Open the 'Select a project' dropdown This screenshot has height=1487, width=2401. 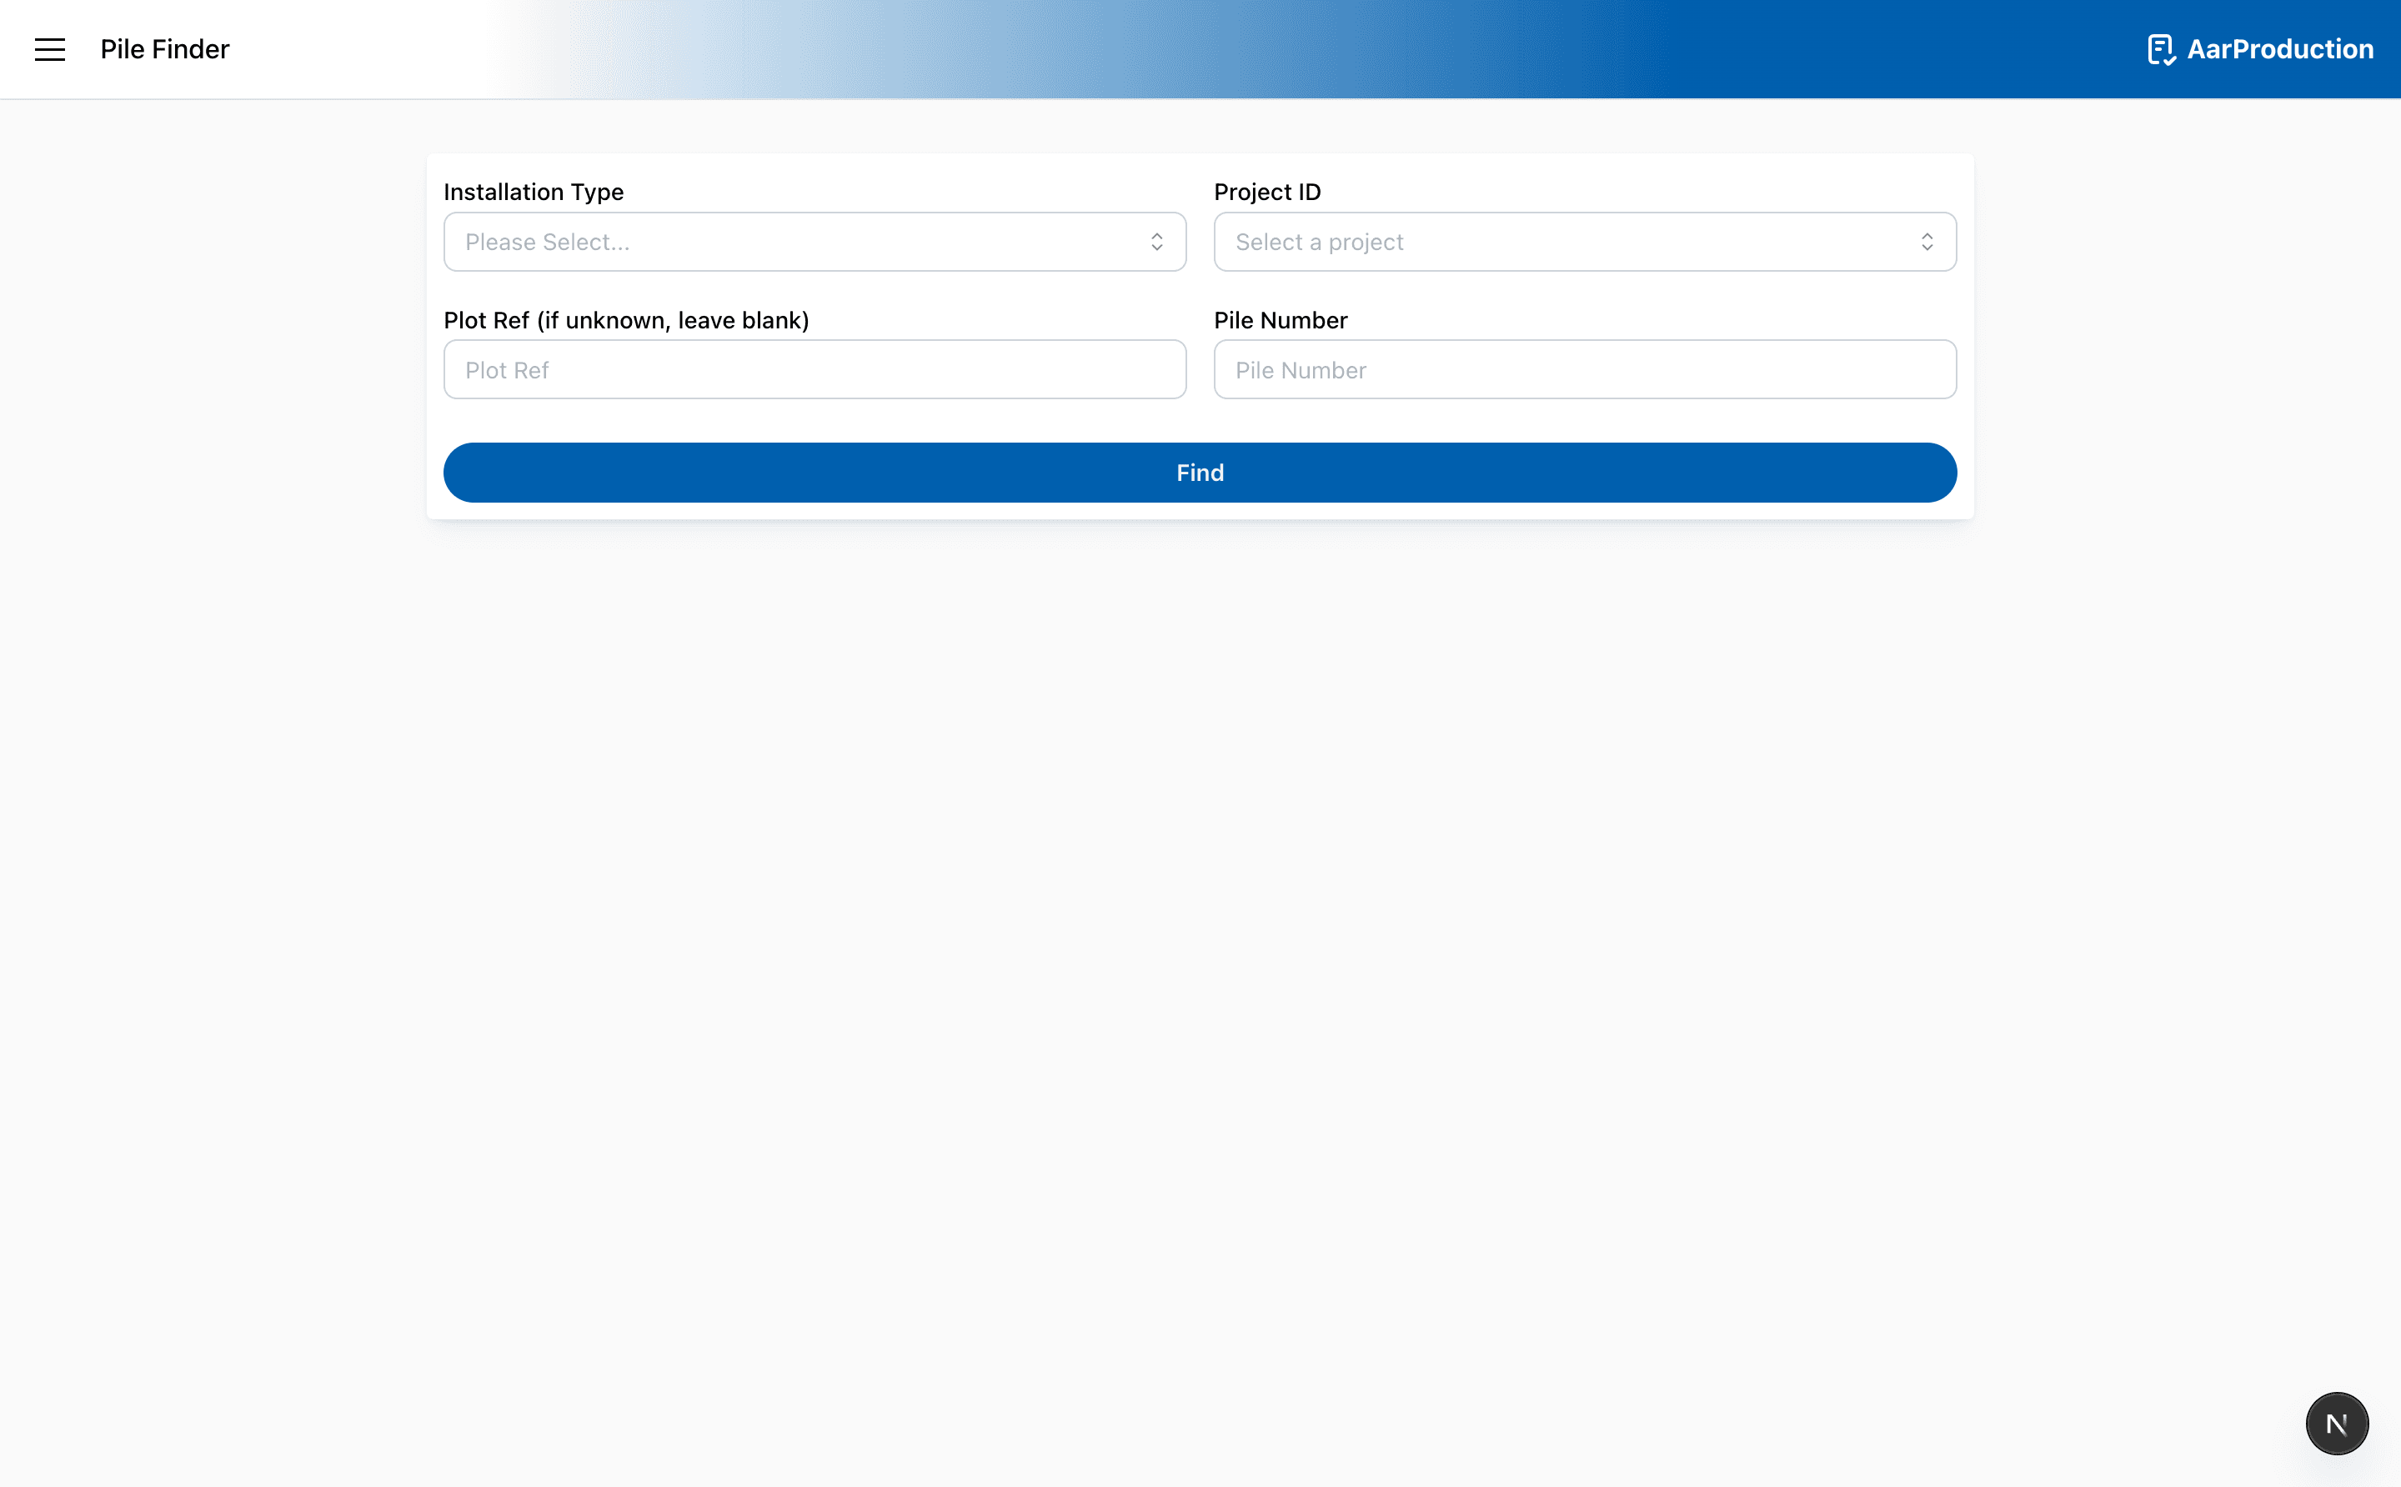tap(1584, 242)
